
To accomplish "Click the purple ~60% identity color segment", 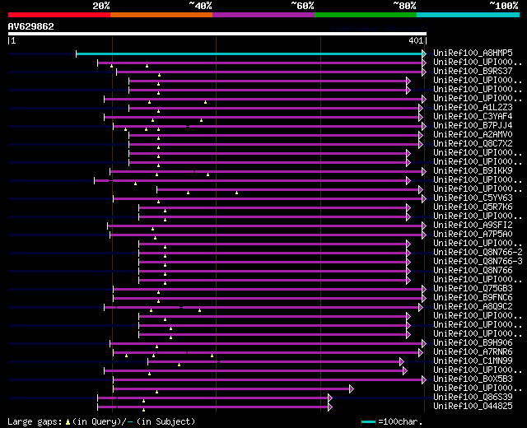I will point(263,15).
